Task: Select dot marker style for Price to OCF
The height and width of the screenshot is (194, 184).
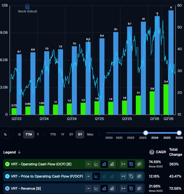Action: point(88,176)
